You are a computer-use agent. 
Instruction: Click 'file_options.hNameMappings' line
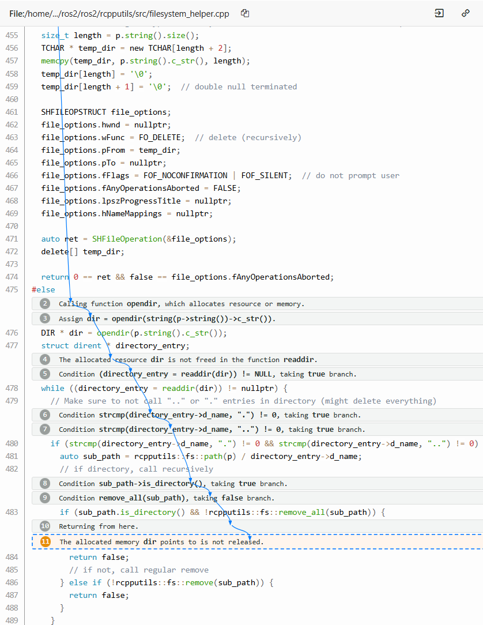(x=127, y=214)
